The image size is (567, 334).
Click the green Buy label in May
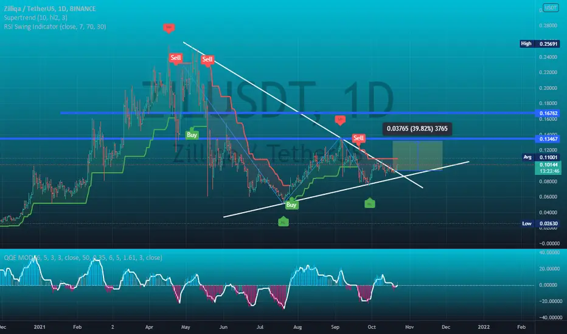click(x=192, y=135)
